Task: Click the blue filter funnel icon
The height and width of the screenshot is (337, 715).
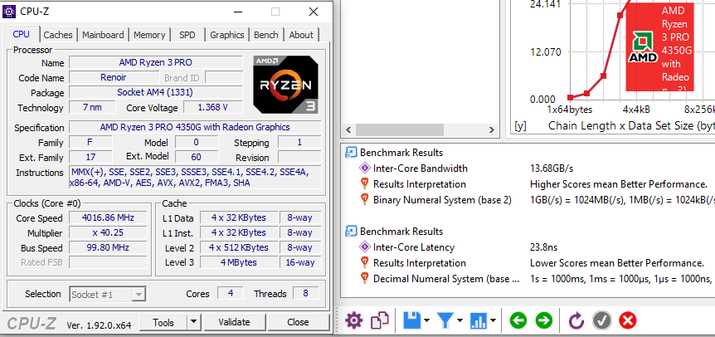Action: click(x=445, y=320)
